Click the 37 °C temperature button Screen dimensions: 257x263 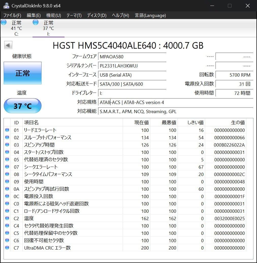23,106
